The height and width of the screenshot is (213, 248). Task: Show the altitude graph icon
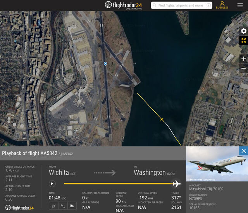[x=72, y=206]
